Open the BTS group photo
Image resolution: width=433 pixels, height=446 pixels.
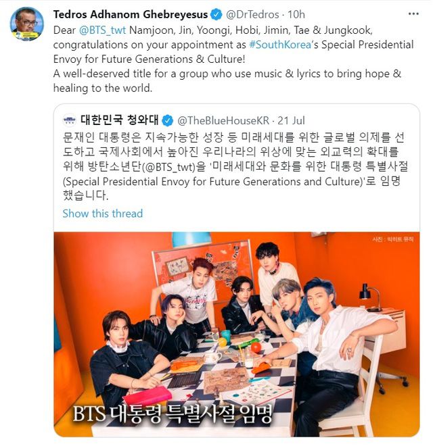[236, 334]
